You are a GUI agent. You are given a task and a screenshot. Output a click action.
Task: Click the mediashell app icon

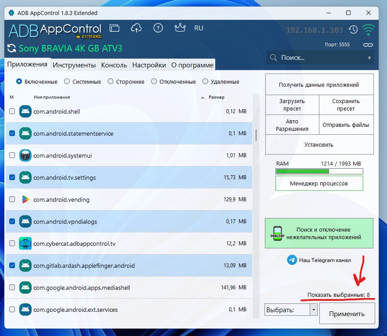tap(25, 288)
